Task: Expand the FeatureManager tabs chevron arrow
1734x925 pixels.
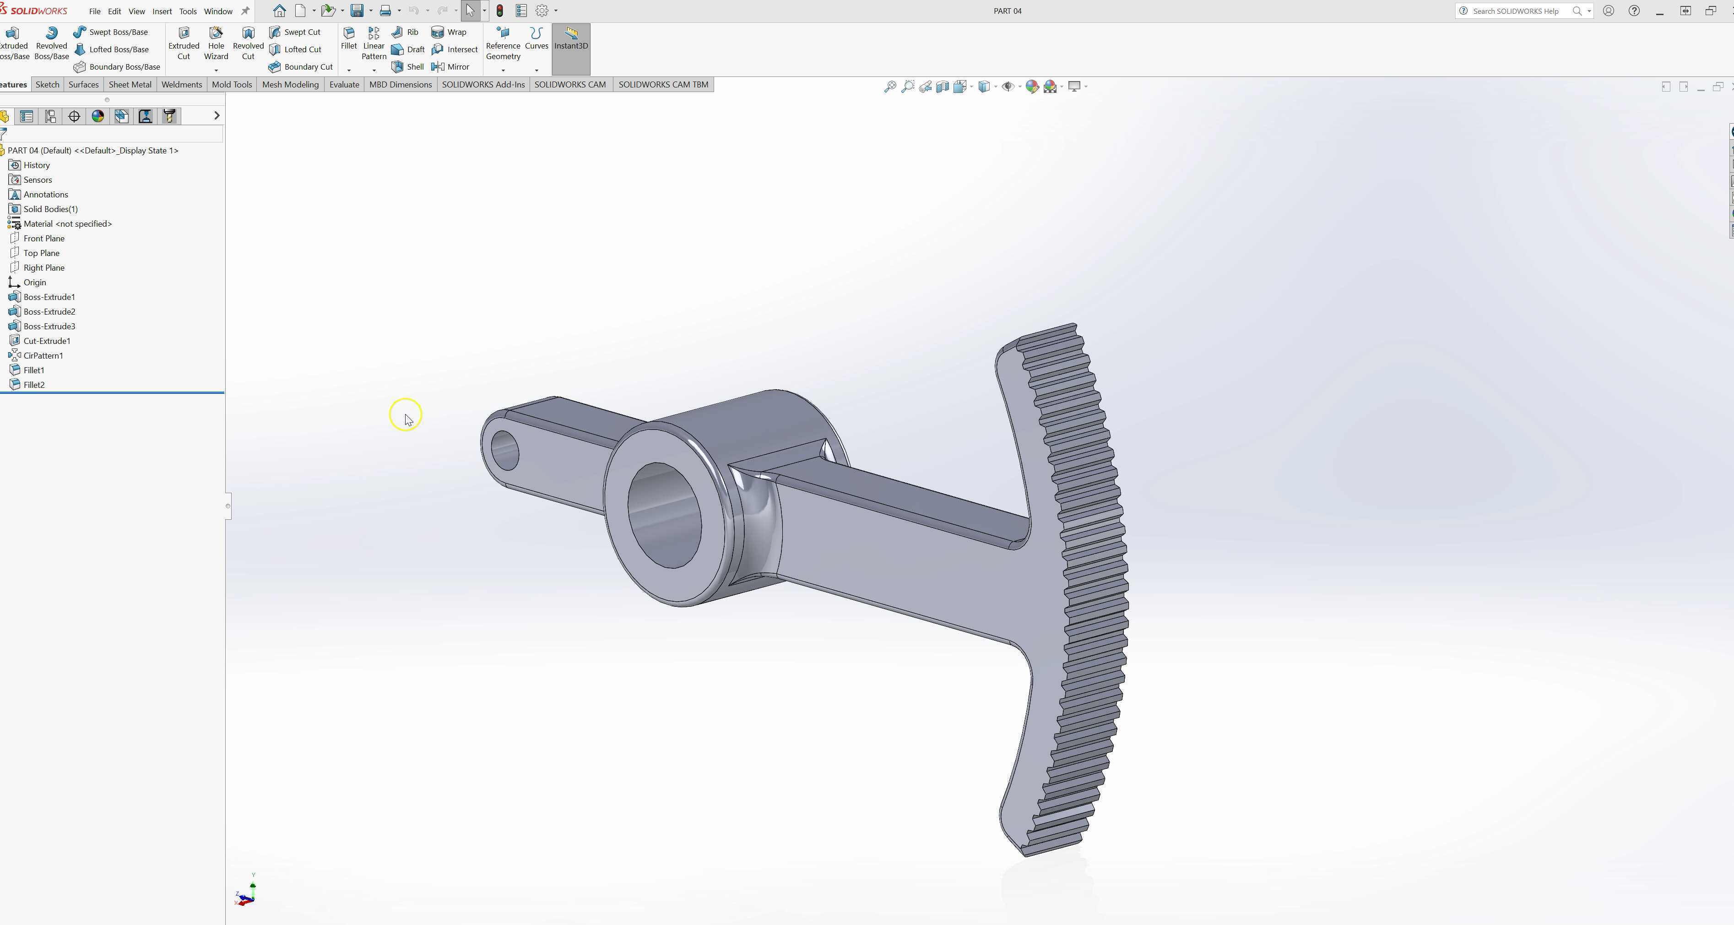Action: [216, 116]
